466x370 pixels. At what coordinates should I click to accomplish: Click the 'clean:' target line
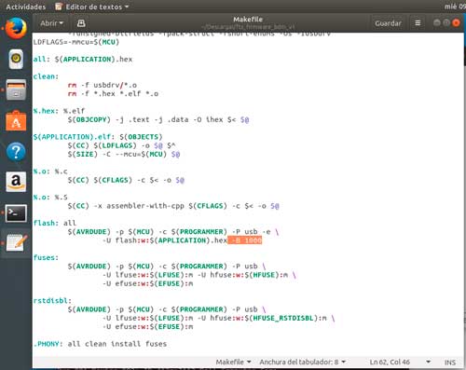click(x=46, y=76)
